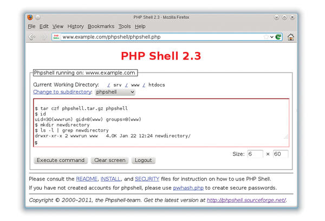
Task: Click the 'Phpshell running on: www.example.com' legend
Action: (x=85, y=73)
